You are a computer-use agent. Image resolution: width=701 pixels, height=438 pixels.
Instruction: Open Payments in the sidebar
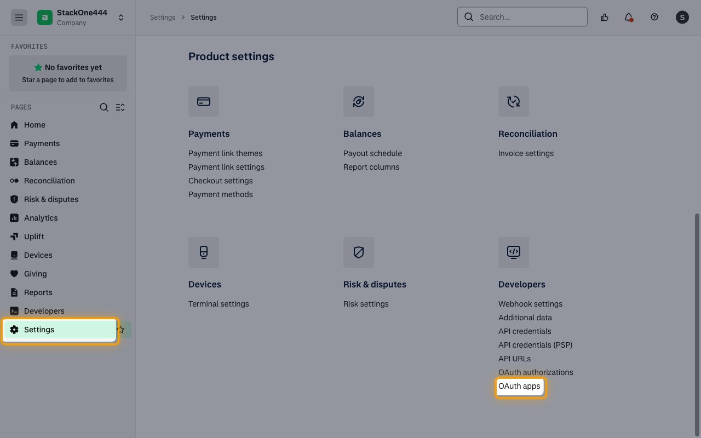coord(42,143)
